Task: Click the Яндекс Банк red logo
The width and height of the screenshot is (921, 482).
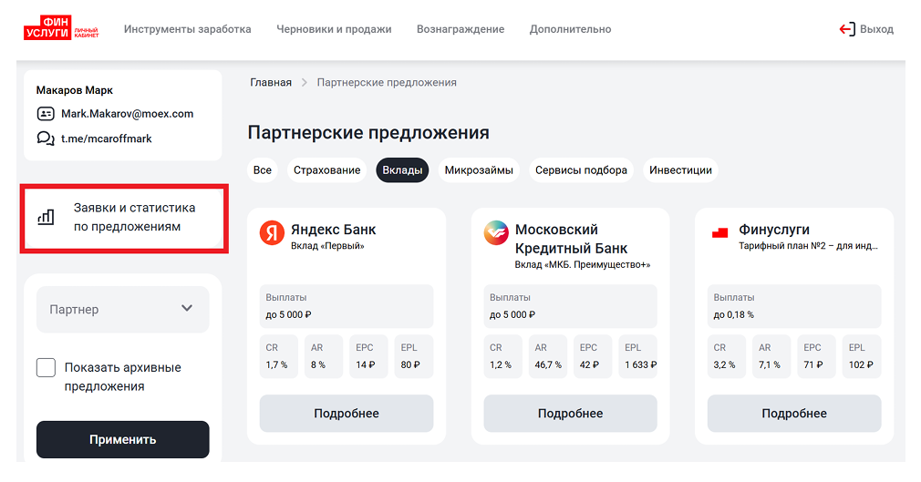Action: (272, 232)
